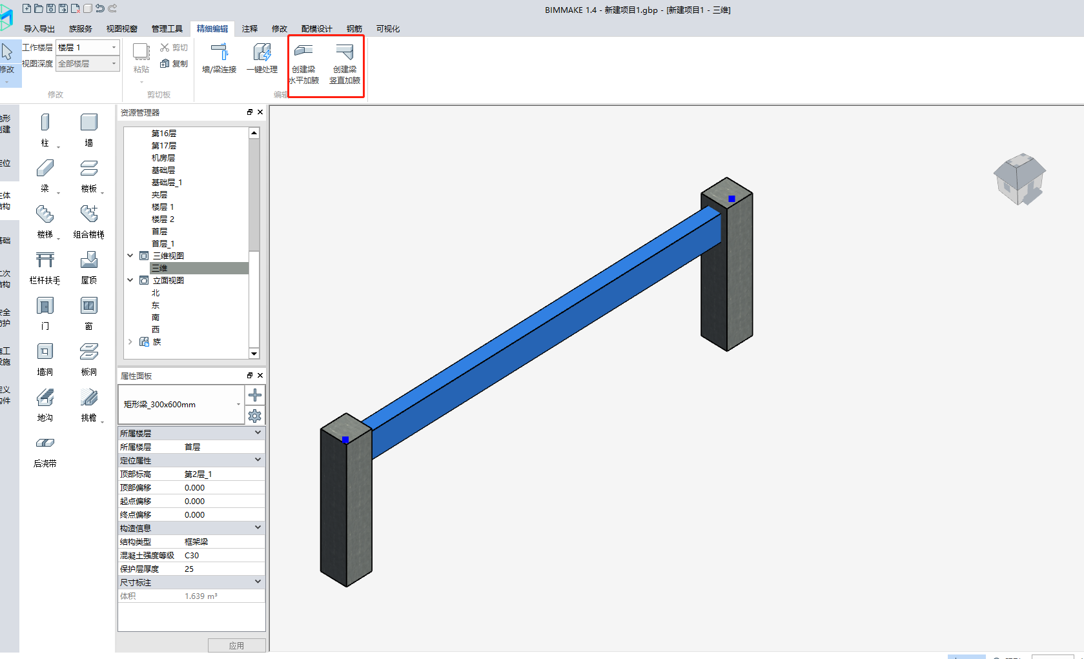1084x659 pixels.
Task: Collapse the 所属楼层 property section
Action: point(258,432)
